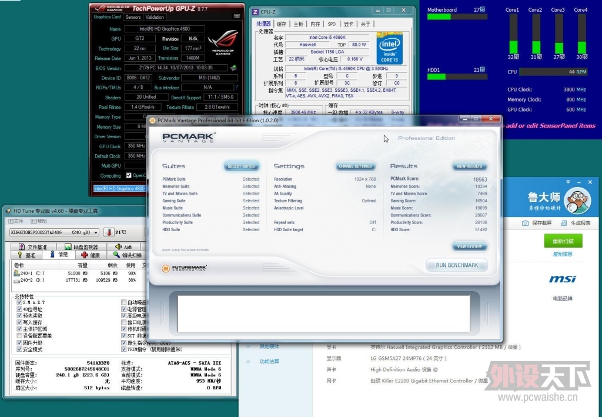This screenshot has height=417, width=602.
Task: Click the VIEW RESULTS button
Action: pyautogui.click(x=470, y=166)
